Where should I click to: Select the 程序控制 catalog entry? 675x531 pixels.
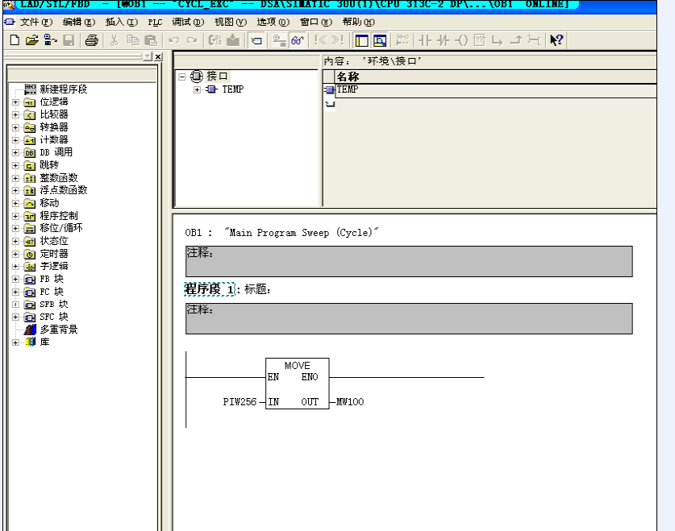[59, 216]
